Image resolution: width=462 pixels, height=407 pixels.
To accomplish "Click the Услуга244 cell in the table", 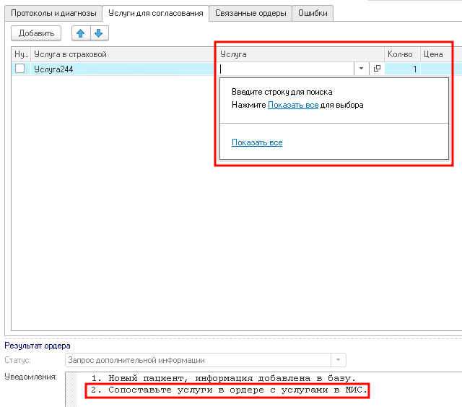I will coord(123,69).
